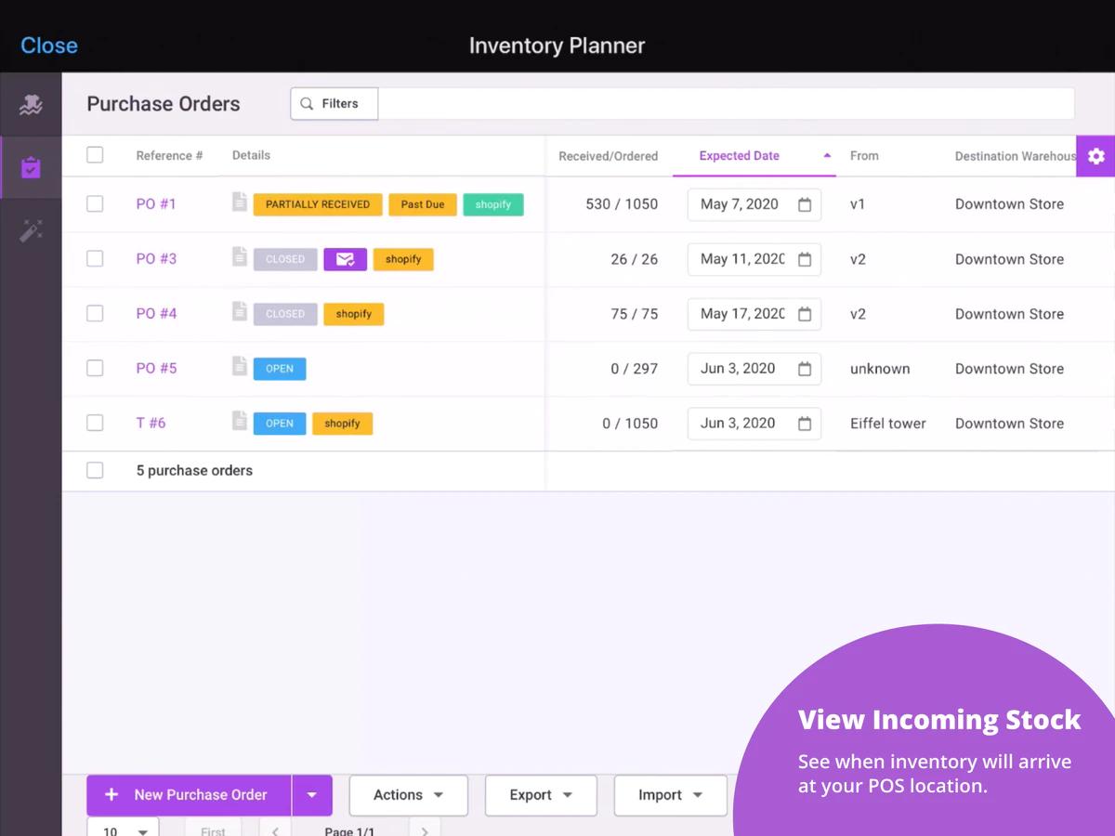Toggle the select-all checkbox in header
The width and height of the screenshot is (1115, 836).
pos(95,155)
